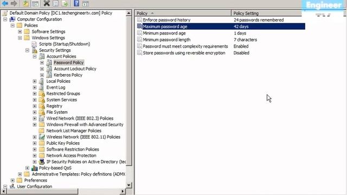Screen dimensions: 347x195
Task: Expand the Event Log node
Action: pos(35,87)
